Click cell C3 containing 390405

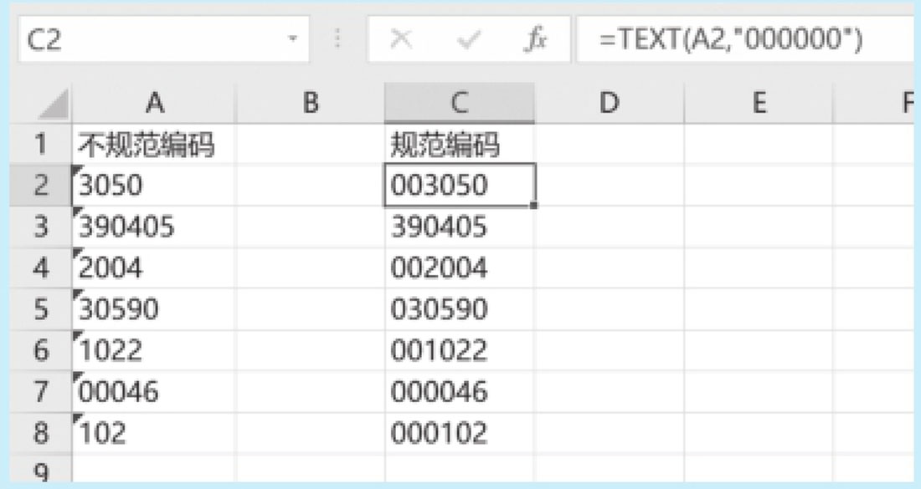459,227
